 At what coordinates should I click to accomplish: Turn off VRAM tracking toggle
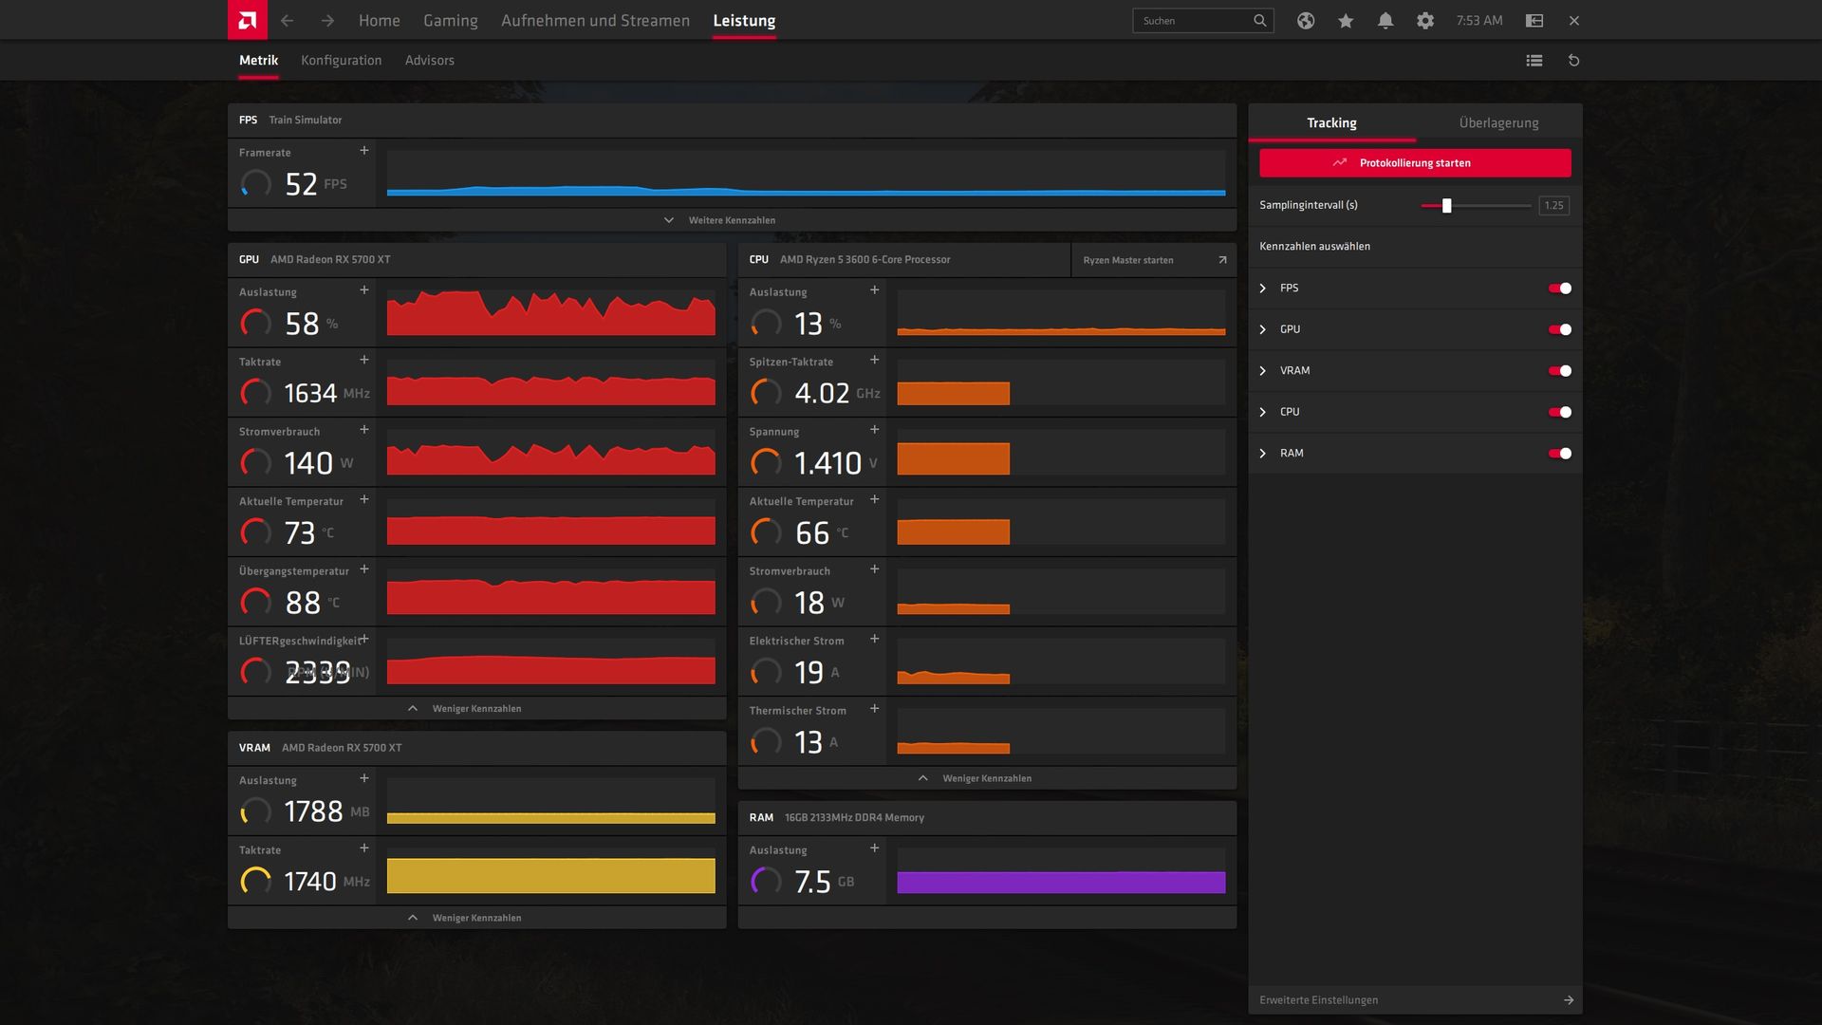1559,371
